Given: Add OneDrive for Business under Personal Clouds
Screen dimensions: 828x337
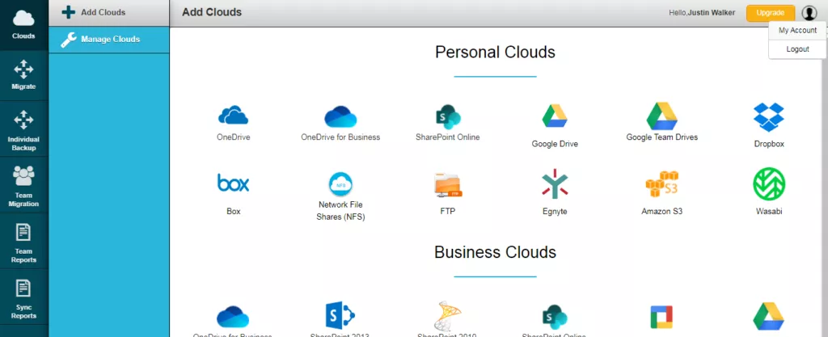Looking at the screenshot, I should [340, 123].
